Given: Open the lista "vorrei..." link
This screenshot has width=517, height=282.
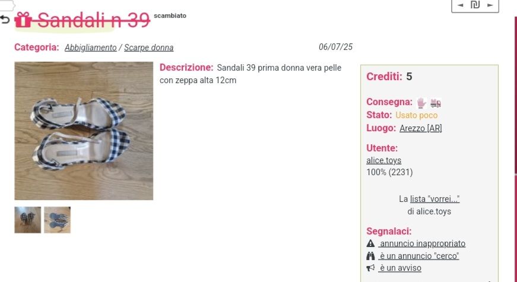Looking at the screenshot, I should (434, 199).
